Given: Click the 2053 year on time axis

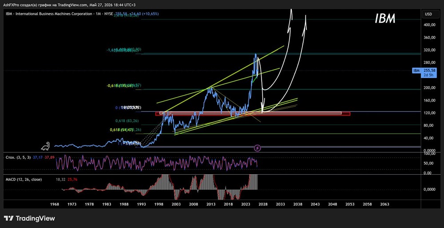Looking at the screenshot, I should (350, 204).
